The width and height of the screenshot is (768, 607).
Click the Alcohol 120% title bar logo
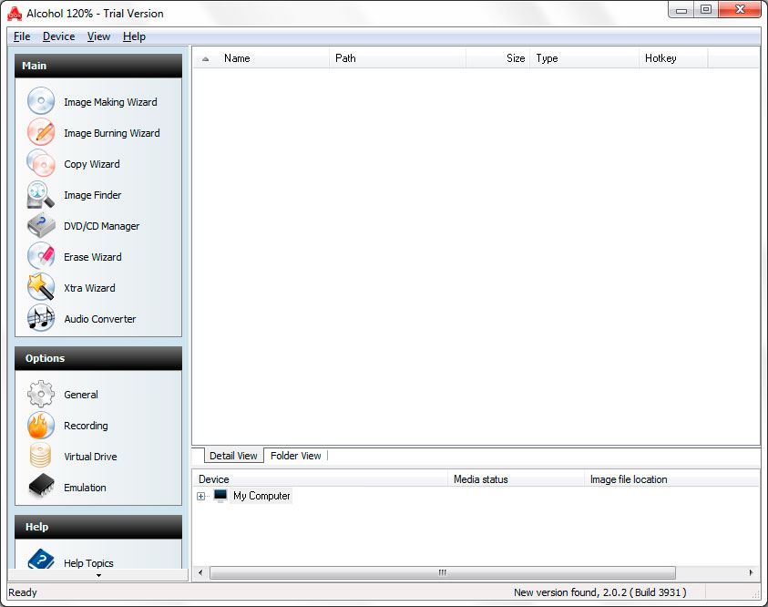click(15, 14)
